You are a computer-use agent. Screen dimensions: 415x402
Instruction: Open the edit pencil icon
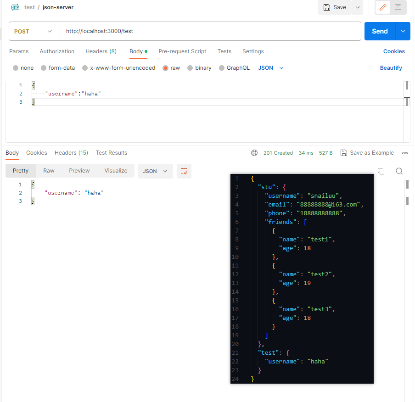tap(383, 7)
